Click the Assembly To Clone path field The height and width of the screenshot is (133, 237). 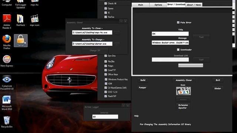coord(92,33)
